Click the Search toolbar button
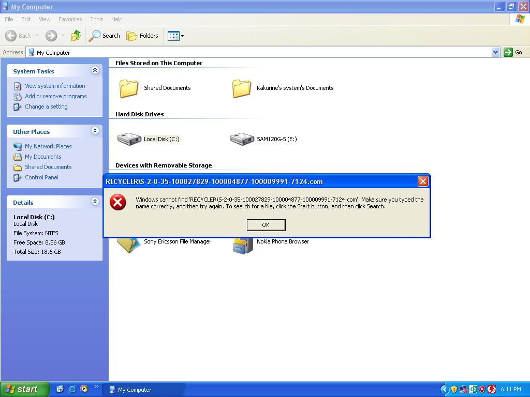530x397 pixels. coord(105,36)
